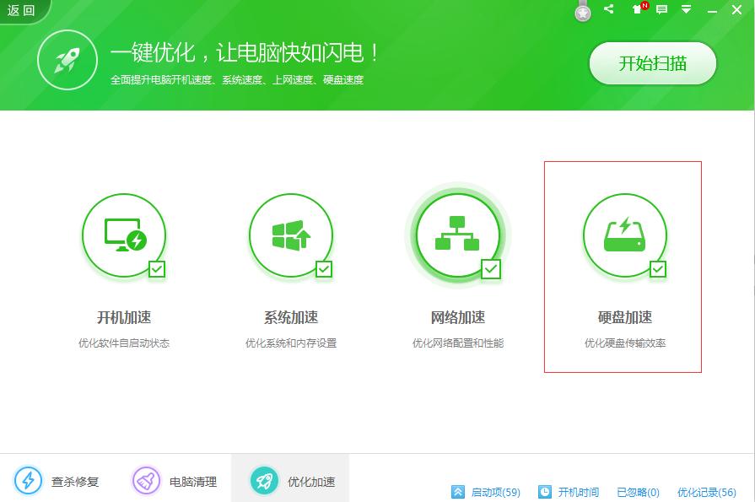Screen dimensions: 755x502
Task: Click the rocket icon in the green banner
Action: (67, 61)
